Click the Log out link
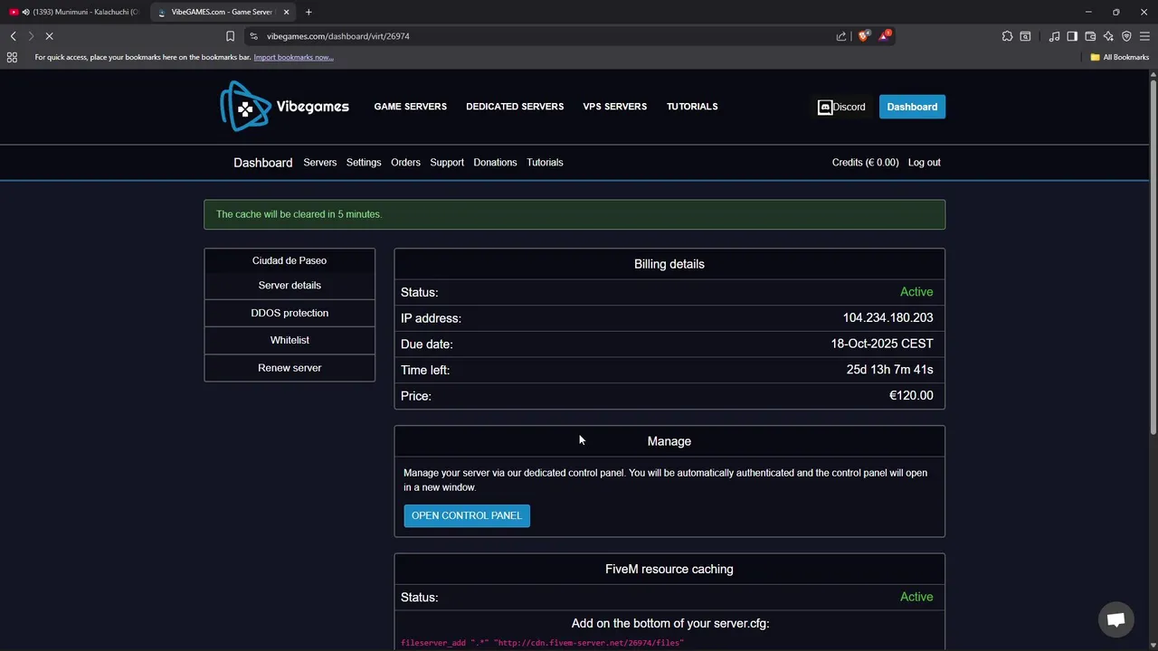This screenshot has width=1158, height=651. click(925, 163)
